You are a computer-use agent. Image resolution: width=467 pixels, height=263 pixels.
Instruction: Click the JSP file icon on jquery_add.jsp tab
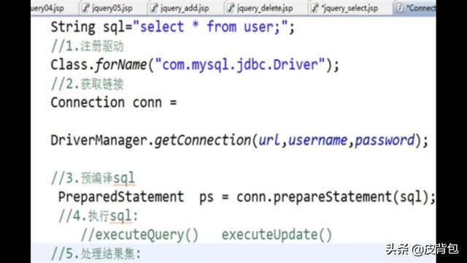pyautogui.click(x=154, y=8)
